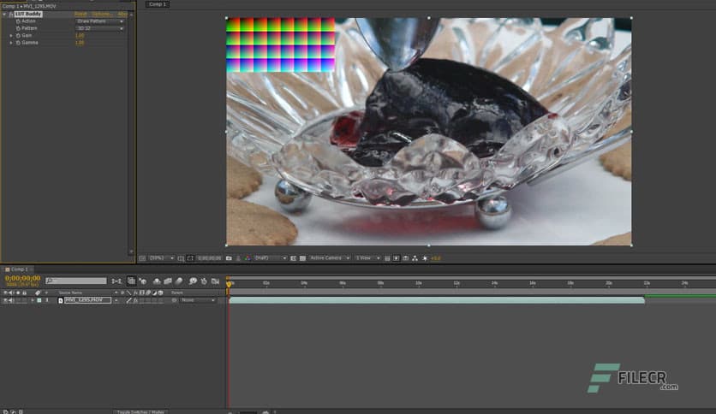
Task: Click the Brainstorm icon in timeline toolbar
Action: point(193,281)
